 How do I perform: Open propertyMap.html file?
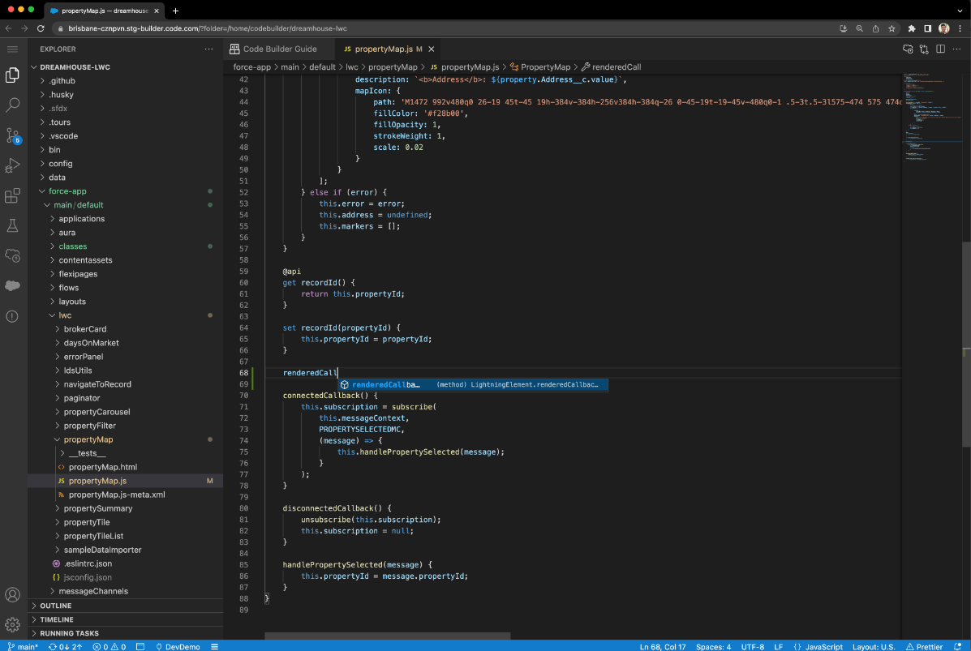[x=126, y=467]
